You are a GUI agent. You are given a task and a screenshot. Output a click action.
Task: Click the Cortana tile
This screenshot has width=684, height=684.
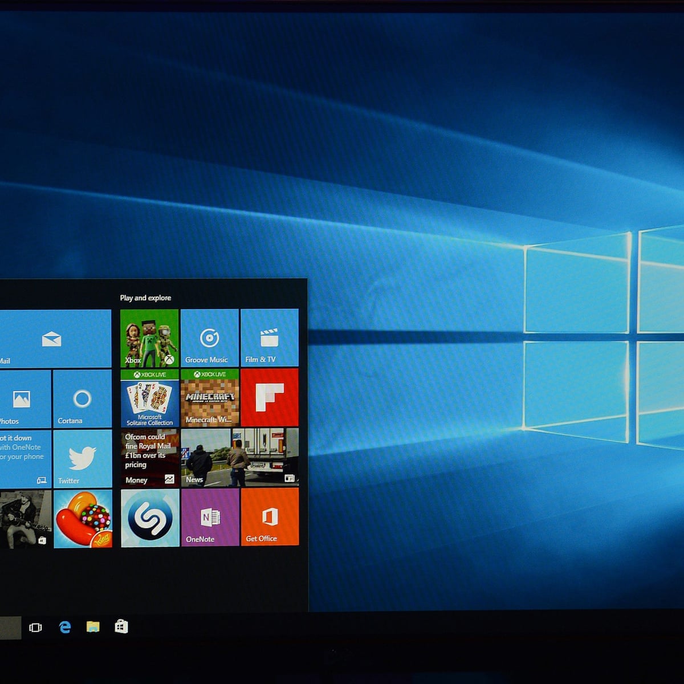pyautogui.click(x=82, y=398)
